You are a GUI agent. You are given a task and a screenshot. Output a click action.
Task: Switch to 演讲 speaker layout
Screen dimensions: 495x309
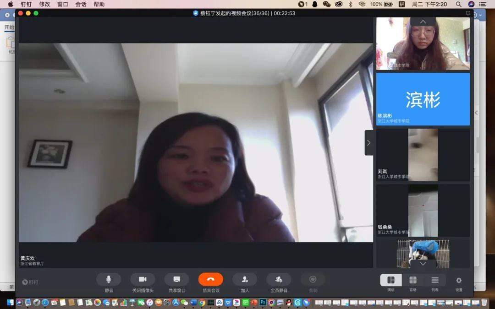(x=391, y=280)
